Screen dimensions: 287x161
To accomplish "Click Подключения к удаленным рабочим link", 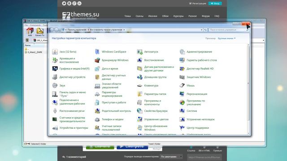I will pos(72,102).
